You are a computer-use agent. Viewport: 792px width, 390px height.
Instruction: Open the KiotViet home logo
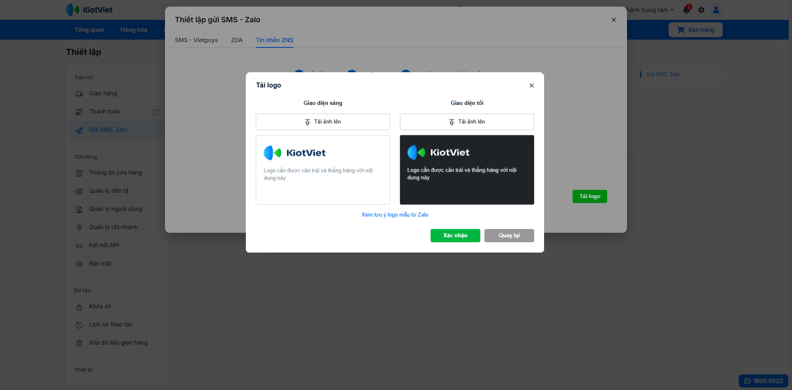[90, 10]
